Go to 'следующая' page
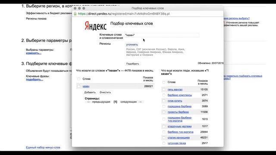The image size is (276, 155). tap(131, 102)
